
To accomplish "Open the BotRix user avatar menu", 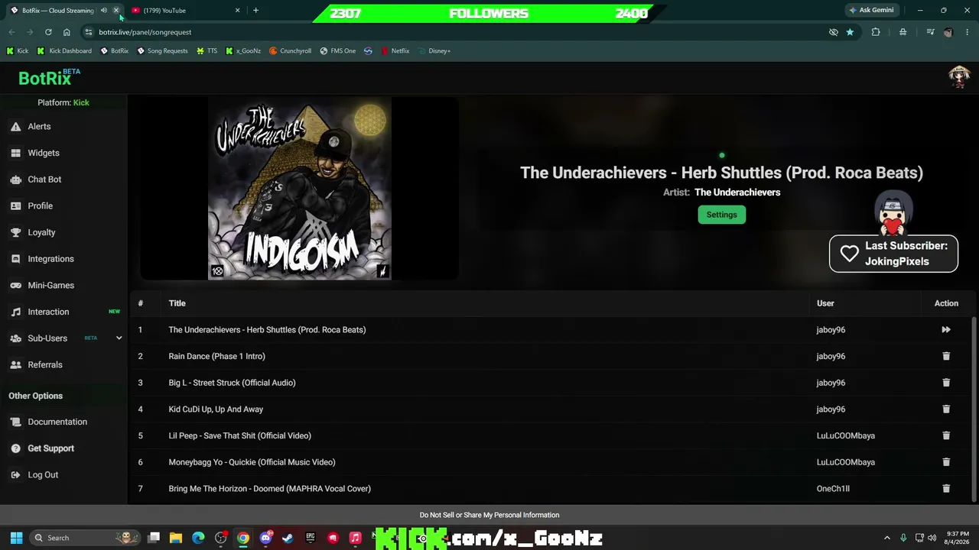I will pyautogui.click(x=959, y=77).
